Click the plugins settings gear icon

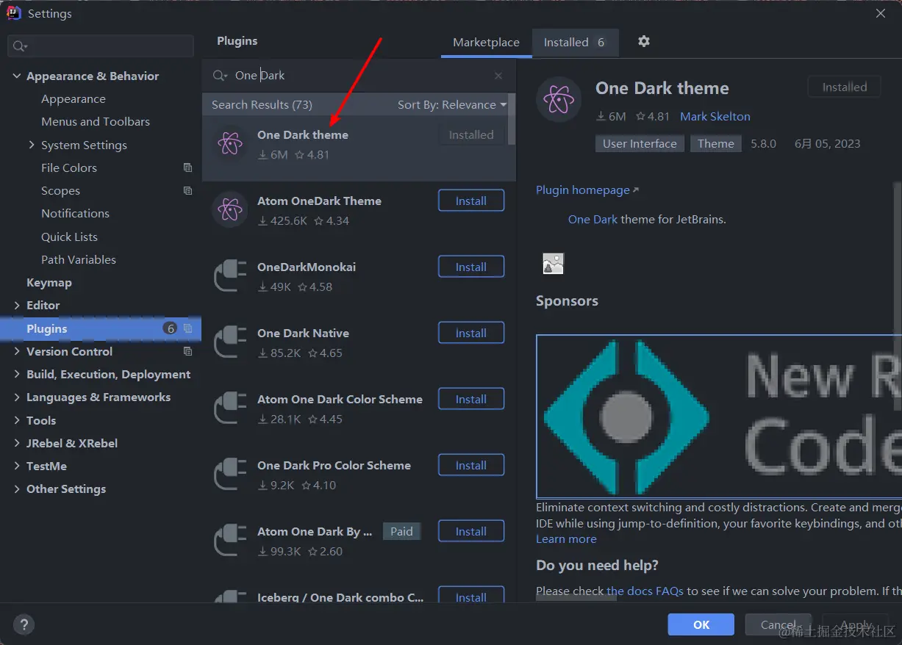point(644,42)
